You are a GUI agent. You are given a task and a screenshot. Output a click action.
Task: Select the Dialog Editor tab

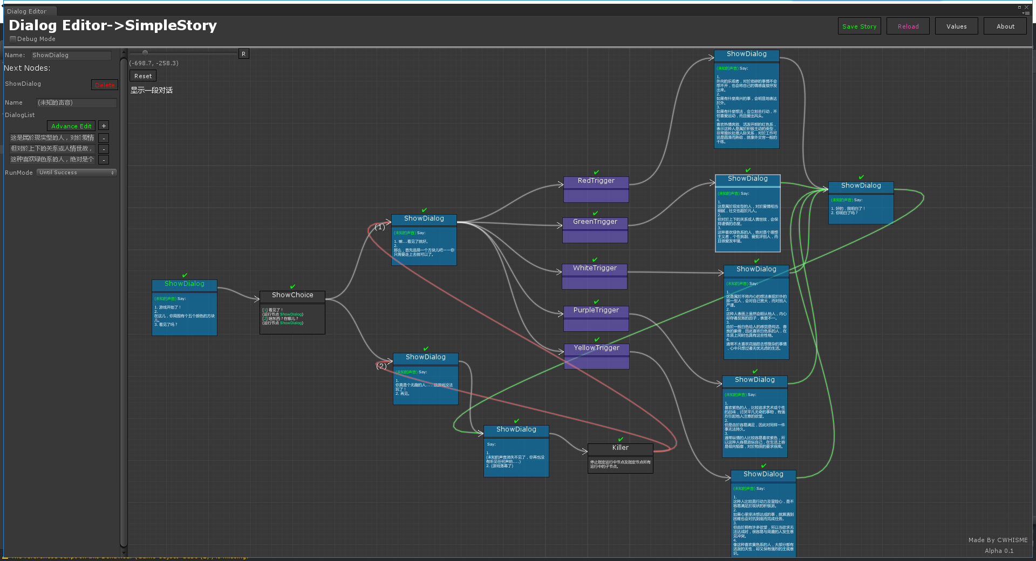coord(27,11)
